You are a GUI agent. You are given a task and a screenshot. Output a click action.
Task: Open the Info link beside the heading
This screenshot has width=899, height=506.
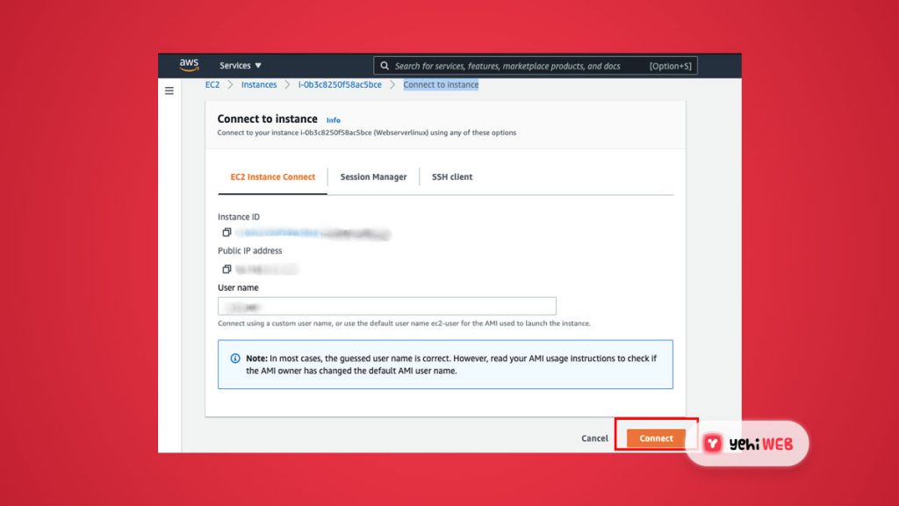334,120
